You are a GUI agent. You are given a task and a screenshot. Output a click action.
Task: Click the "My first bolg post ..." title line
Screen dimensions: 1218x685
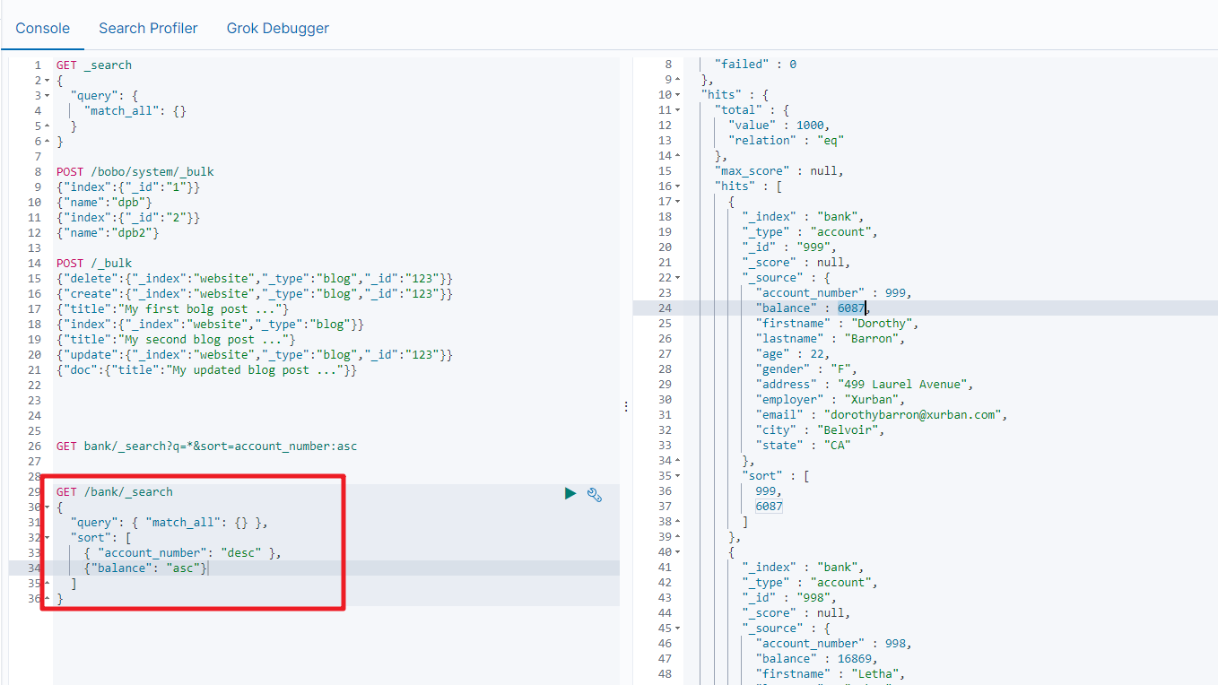173,309
